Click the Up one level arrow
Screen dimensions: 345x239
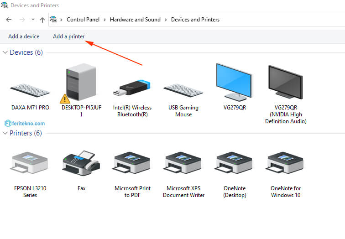[x=42, y=20]
